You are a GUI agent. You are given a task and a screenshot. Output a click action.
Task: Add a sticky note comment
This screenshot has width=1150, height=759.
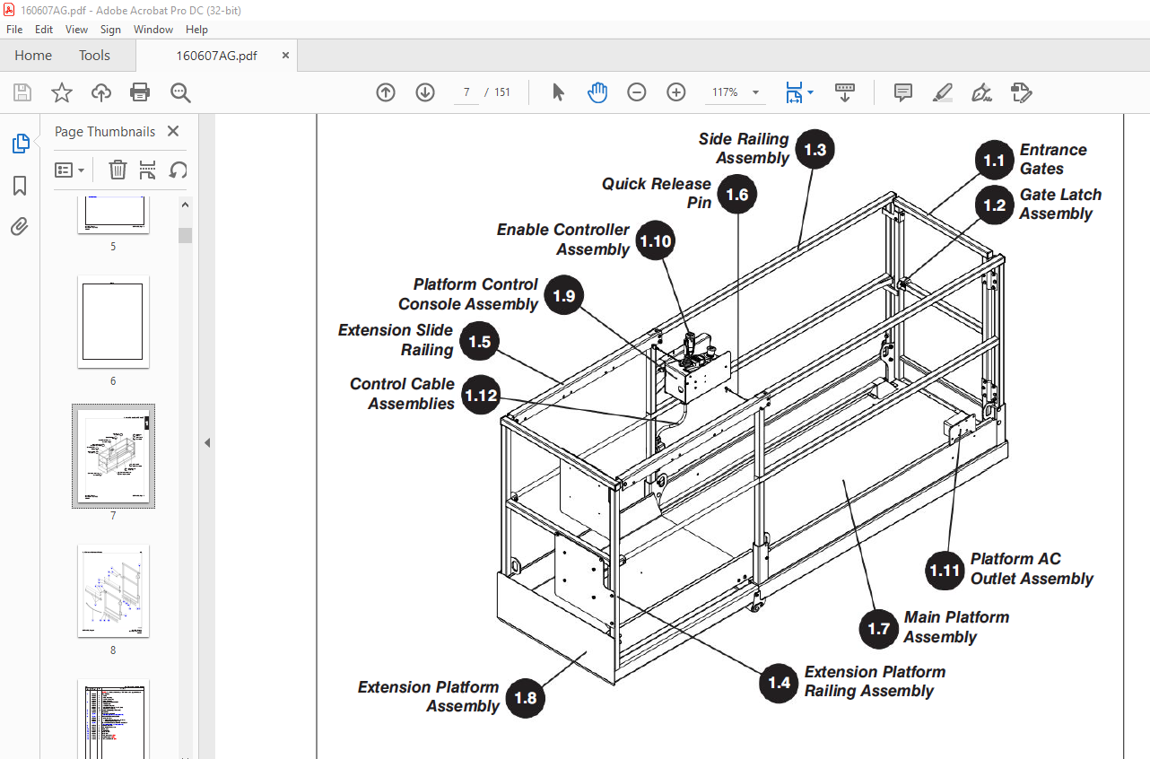pyautogui.click(x=903, y=92)
